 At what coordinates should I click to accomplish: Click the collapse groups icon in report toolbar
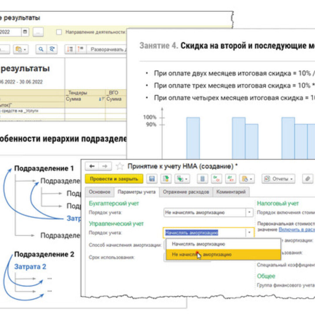(x=81, y=49)
